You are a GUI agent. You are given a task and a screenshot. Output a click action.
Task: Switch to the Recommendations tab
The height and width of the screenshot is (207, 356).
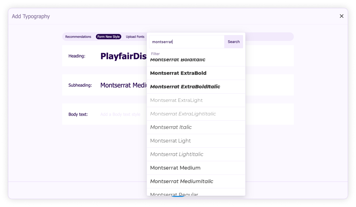[x=78, y=37]
